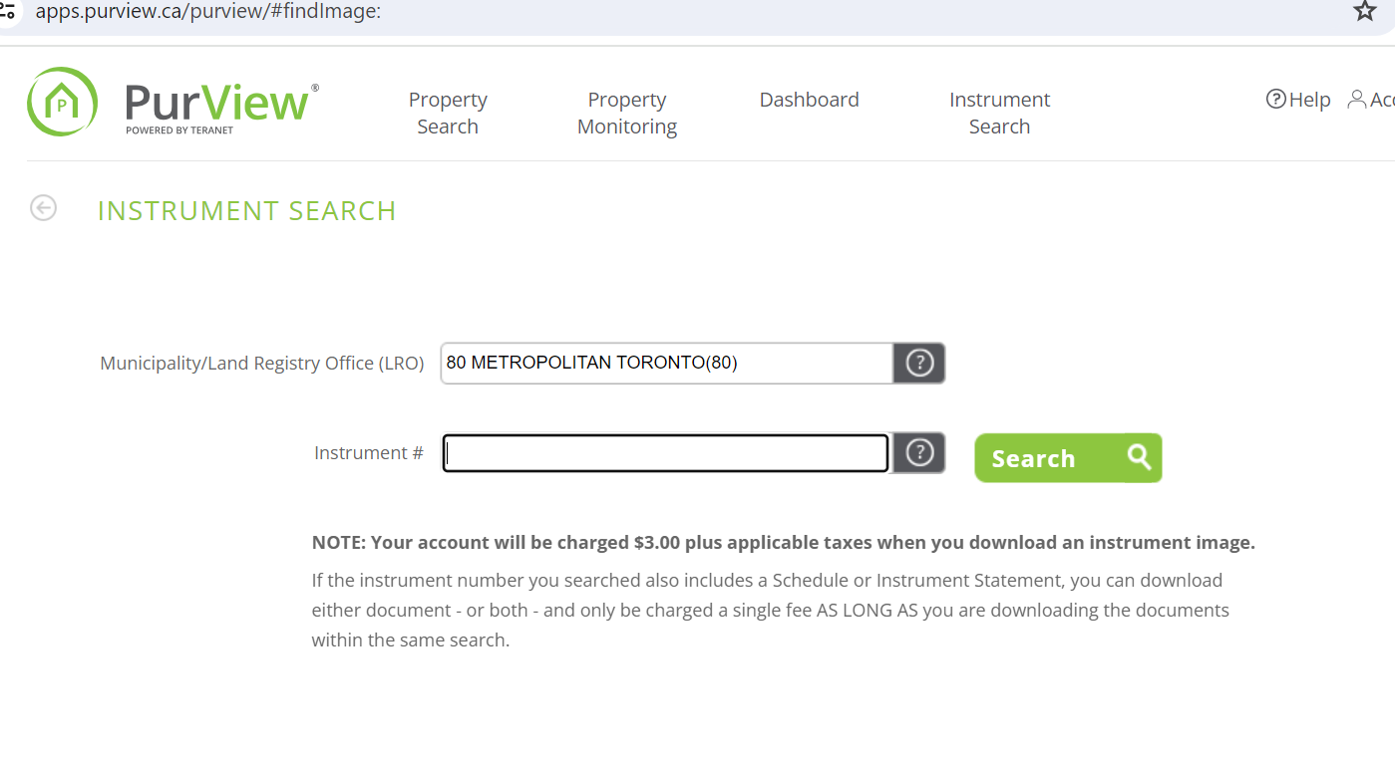The image size is (1395, 767).
Task: Open help tooltip beside Instrument # field
Action: click(x=919, y=452)
